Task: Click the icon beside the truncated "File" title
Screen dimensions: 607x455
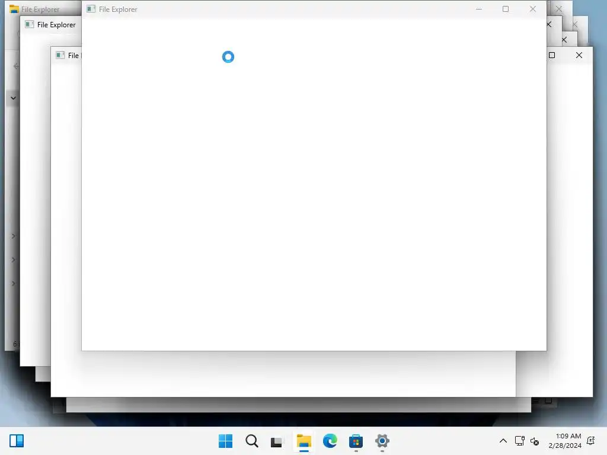Action: pyautogui.click(x=60, y=55)
